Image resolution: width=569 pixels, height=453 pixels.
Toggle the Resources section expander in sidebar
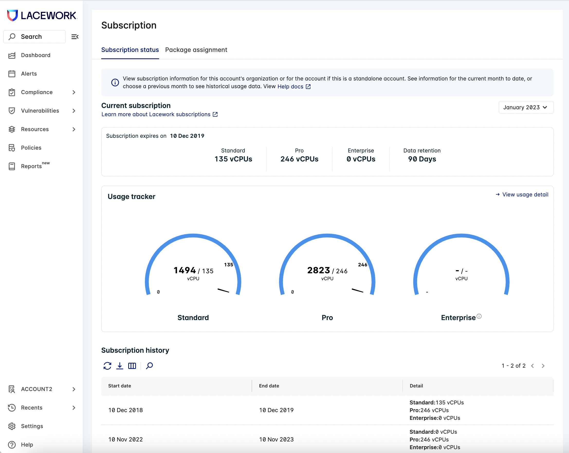tap(74, 129)
